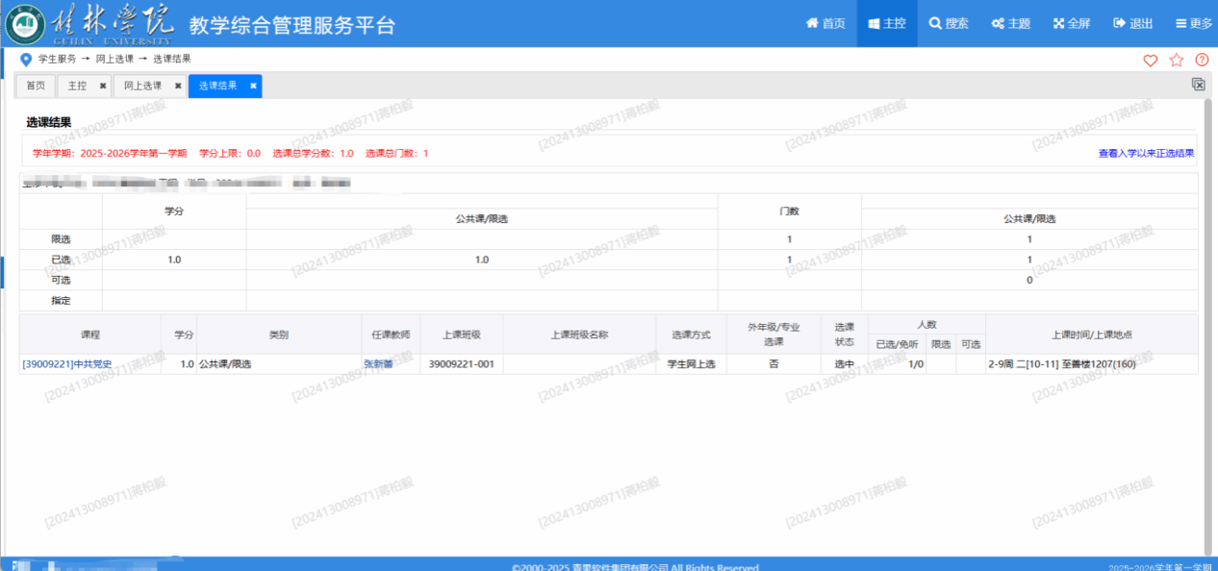
Task: Expand the 更多 more menu
Action: 1193,24
